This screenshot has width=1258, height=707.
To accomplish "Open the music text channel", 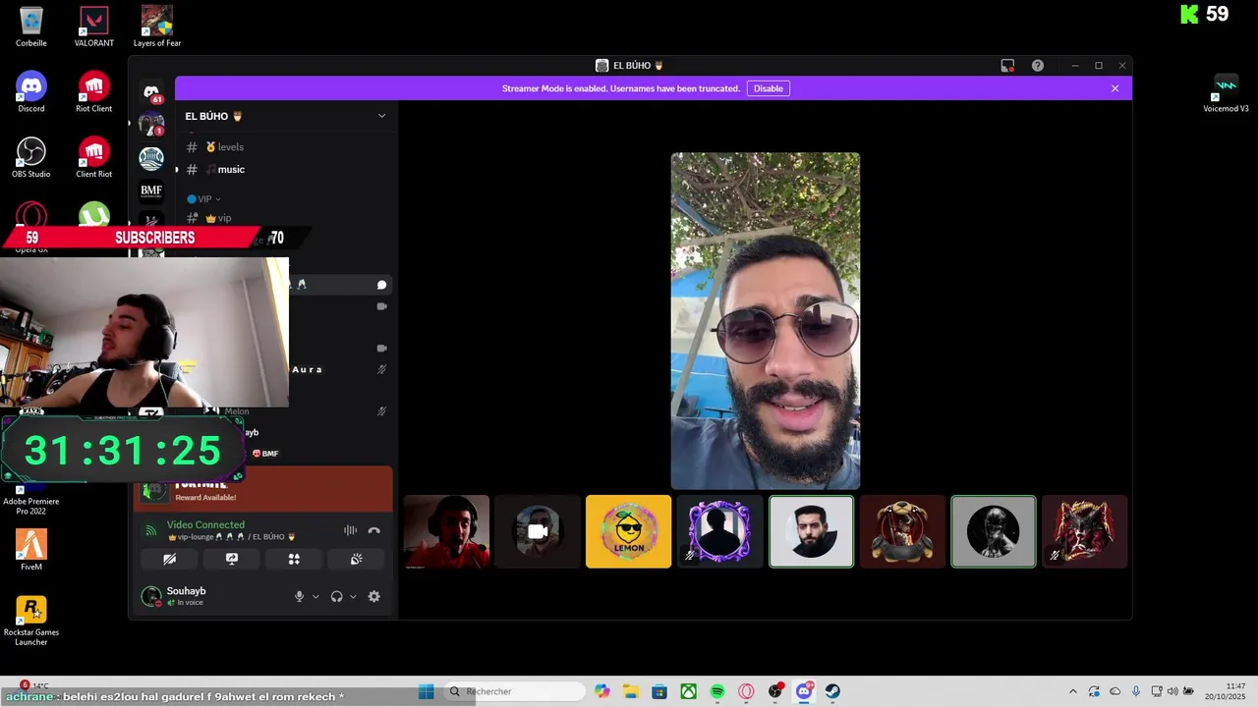I will click(x=285, y=170).
